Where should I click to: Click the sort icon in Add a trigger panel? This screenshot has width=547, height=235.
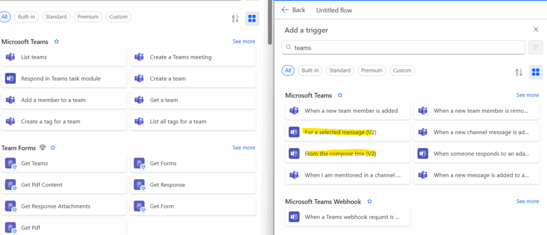click(x=519, y=72)
